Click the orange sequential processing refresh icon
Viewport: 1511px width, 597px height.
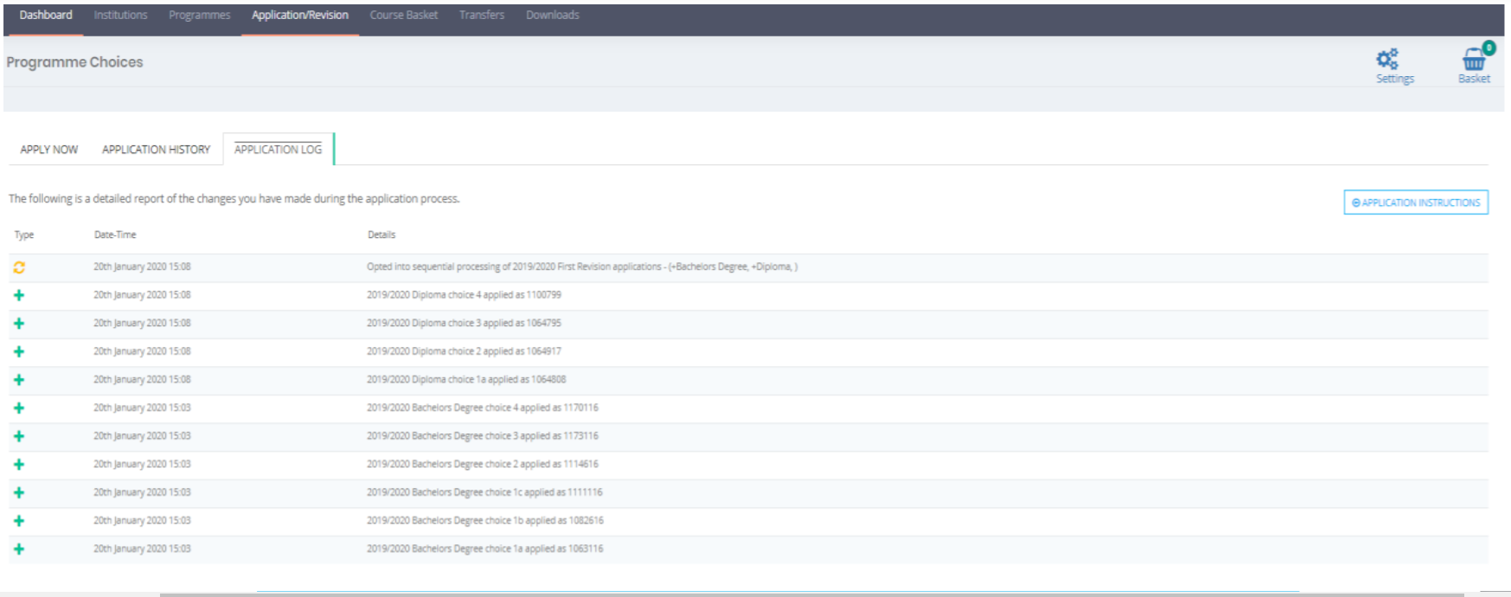tap(19, 267)
